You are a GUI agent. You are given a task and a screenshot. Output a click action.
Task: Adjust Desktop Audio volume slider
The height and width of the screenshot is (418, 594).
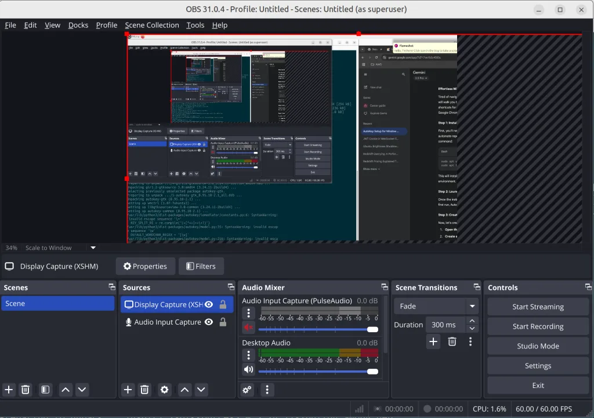(318, 372)
